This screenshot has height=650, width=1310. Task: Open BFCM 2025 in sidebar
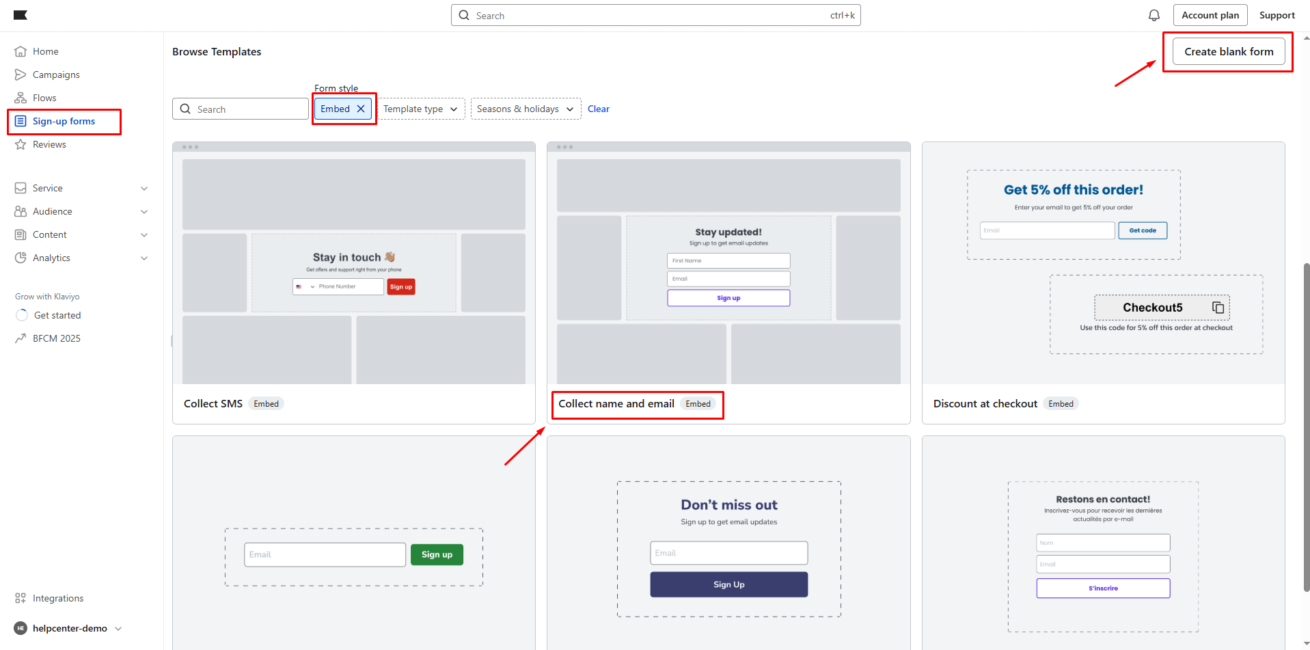(x=56, y=338)
